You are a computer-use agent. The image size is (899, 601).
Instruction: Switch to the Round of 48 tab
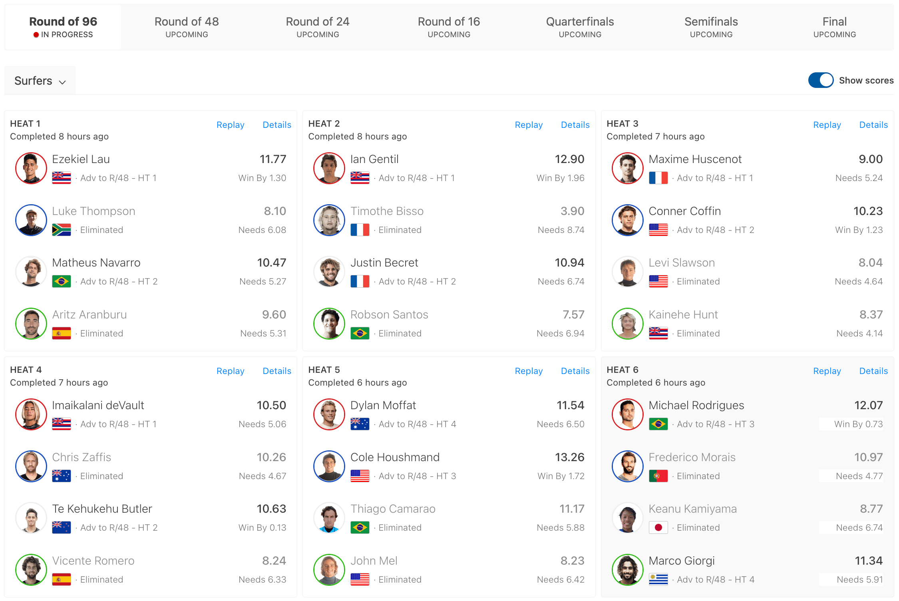coord(187,27)
